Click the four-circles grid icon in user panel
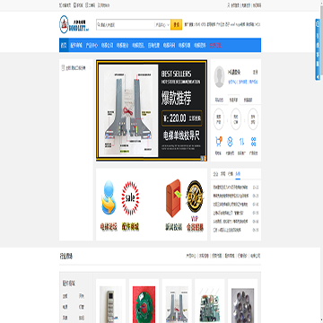The width and height of the screenshot is (323, 323). click(x=253, y=142)
